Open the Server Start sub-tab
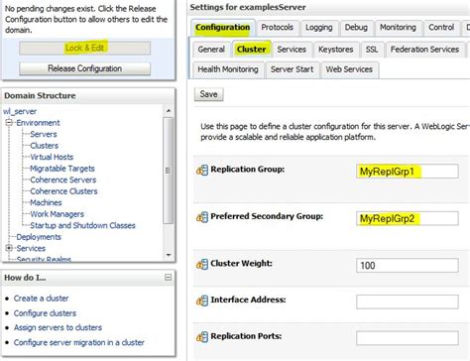Viewport: 470px width, 361px height. 292,69
